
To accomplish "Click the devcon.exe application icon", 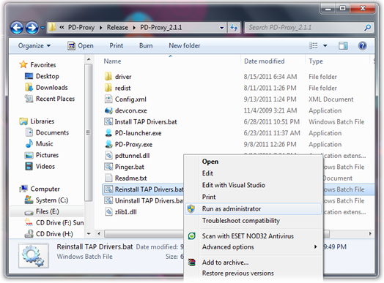I will pos(108,110).
